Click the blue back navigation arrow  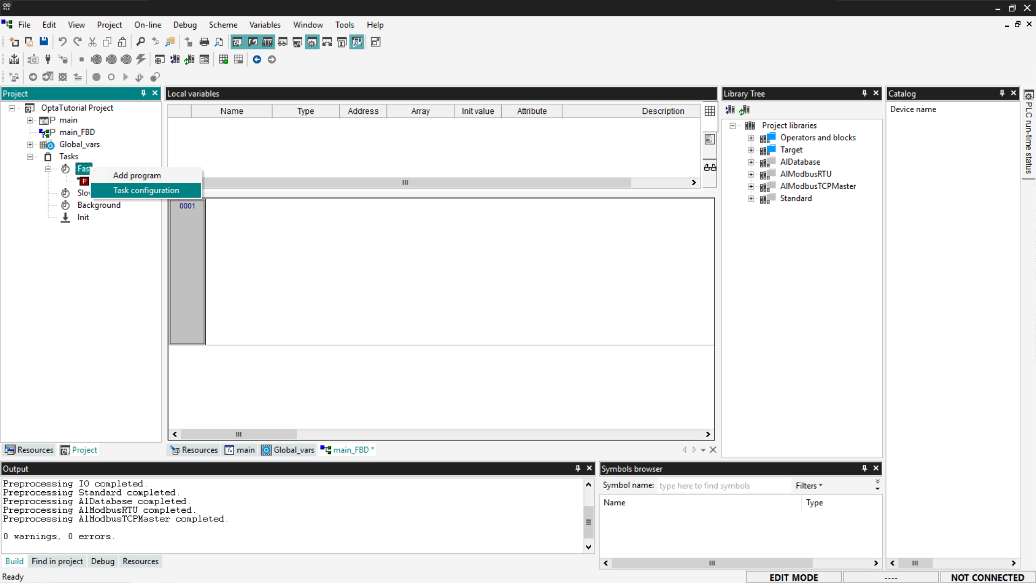257,59
